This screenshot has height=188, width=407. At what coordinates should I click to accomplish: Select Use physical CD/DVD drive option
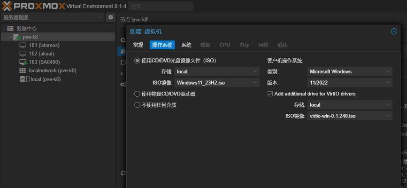point(137,94)
